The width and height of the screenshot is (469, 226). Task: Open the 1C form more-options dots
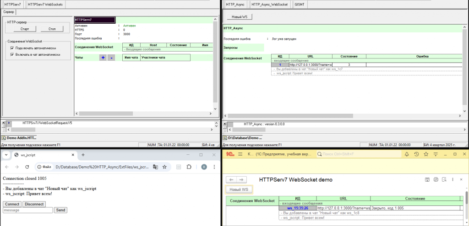coord(453,179)
